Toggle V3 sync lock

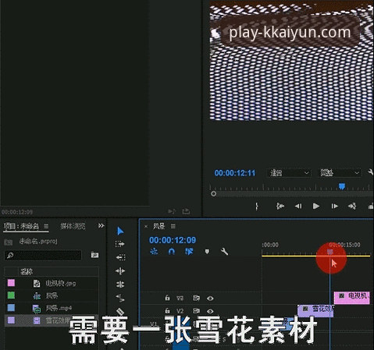(196, 298)
